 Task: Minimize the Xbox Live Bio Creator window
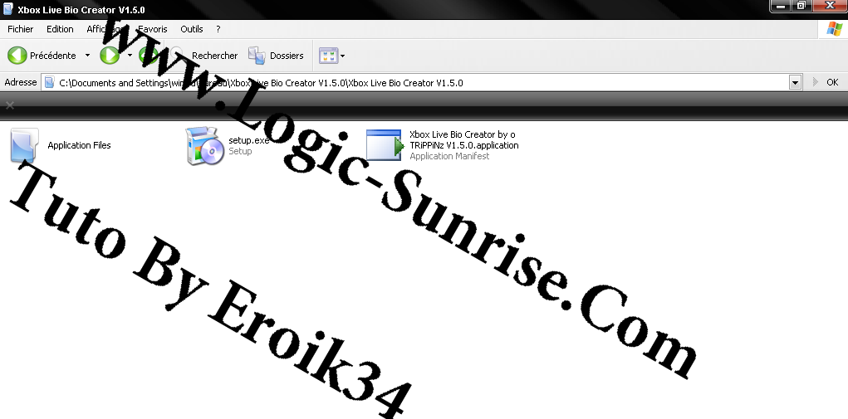point(781,6)
